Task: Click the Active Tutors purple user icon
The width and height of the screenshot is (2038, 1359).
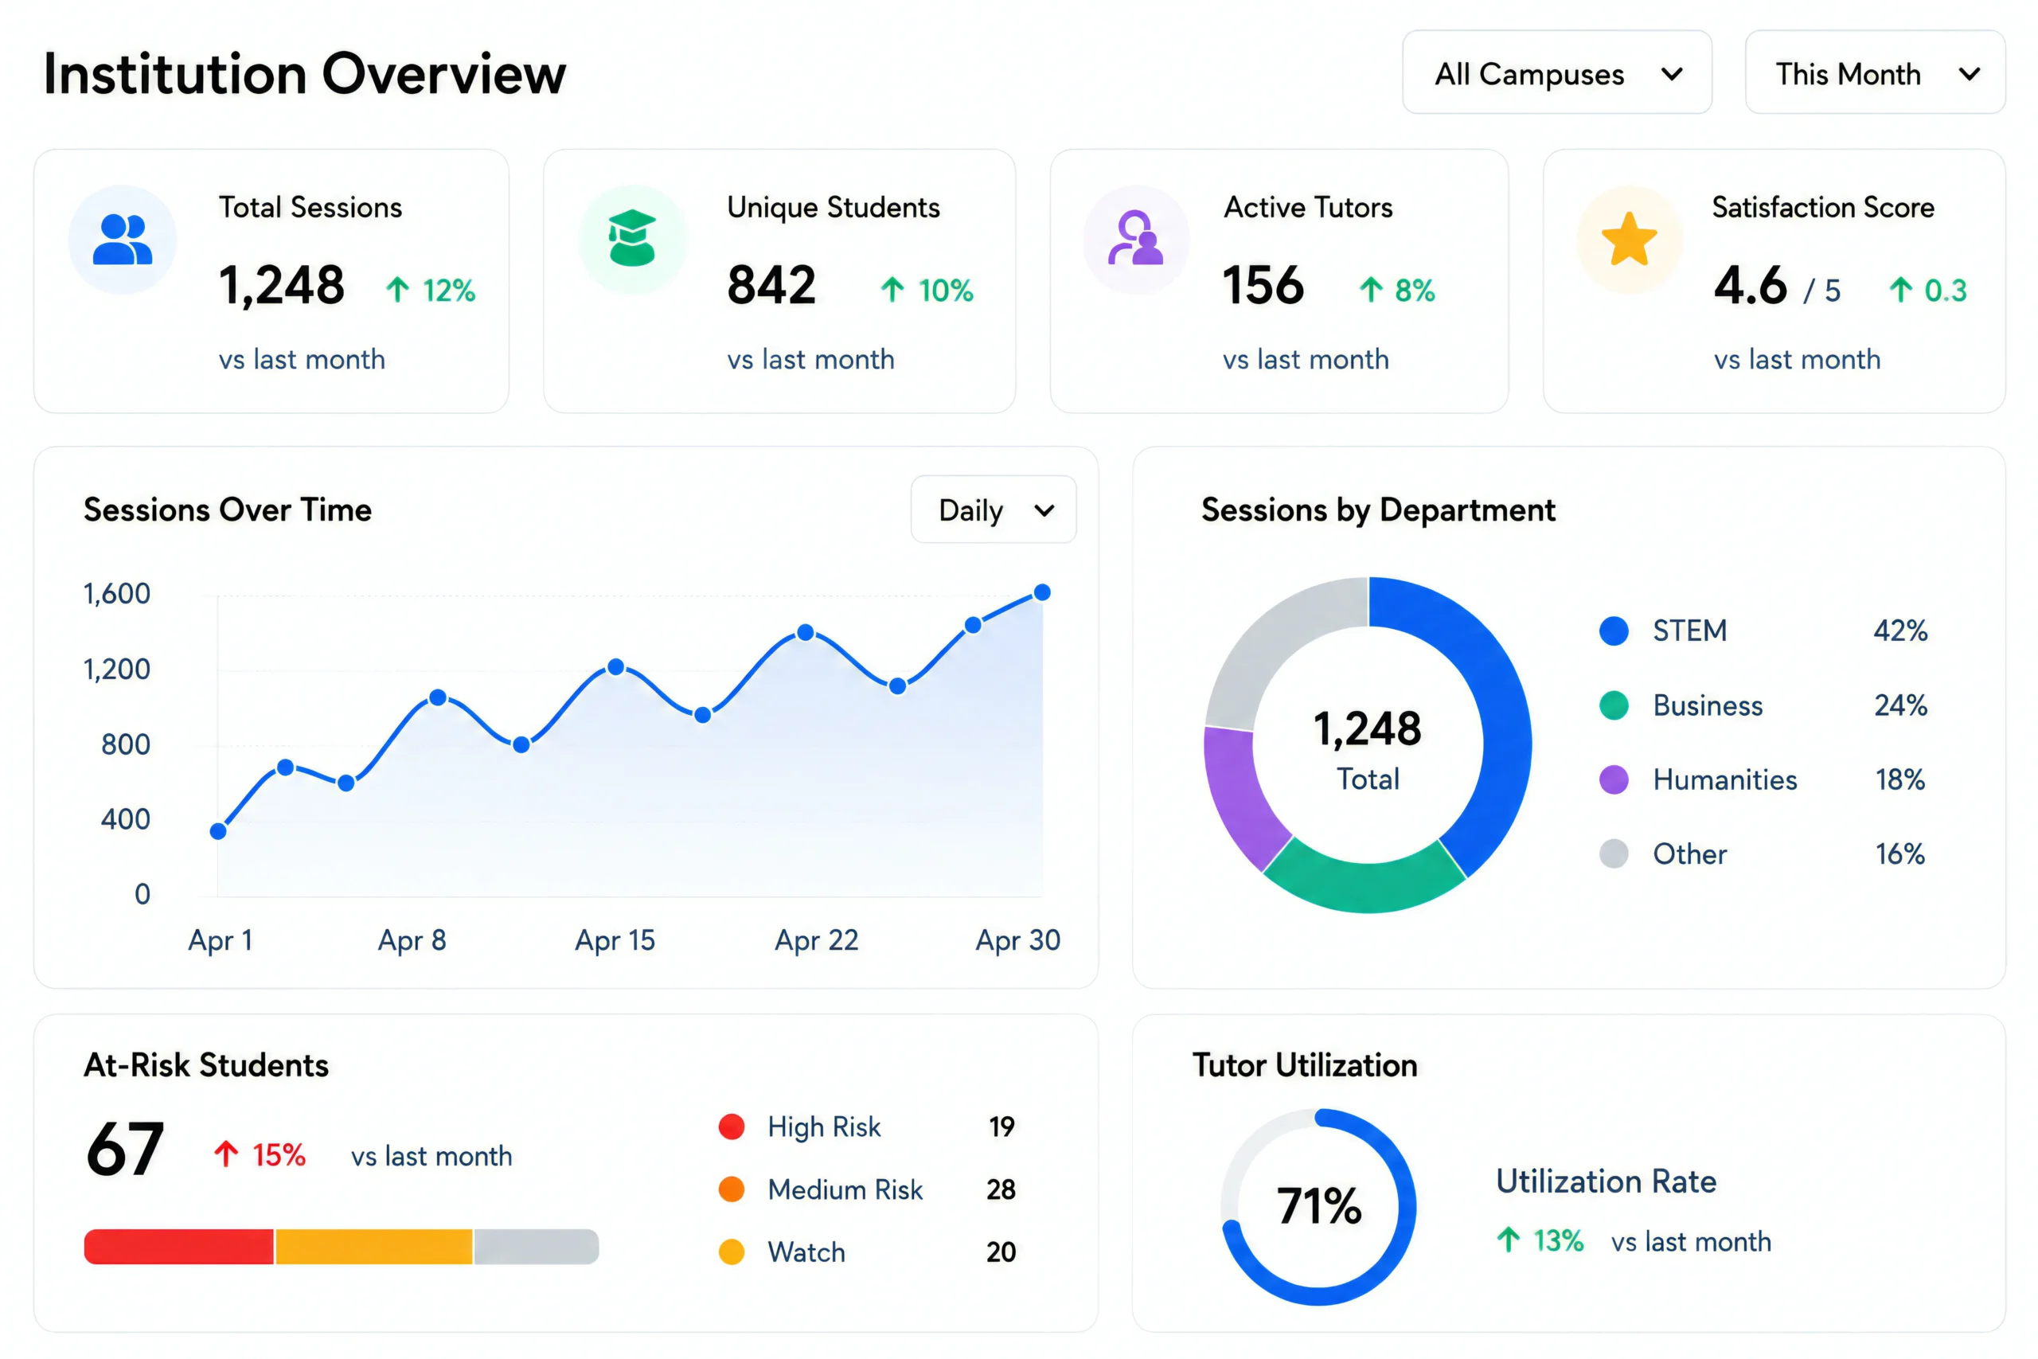Action: 1135,237
